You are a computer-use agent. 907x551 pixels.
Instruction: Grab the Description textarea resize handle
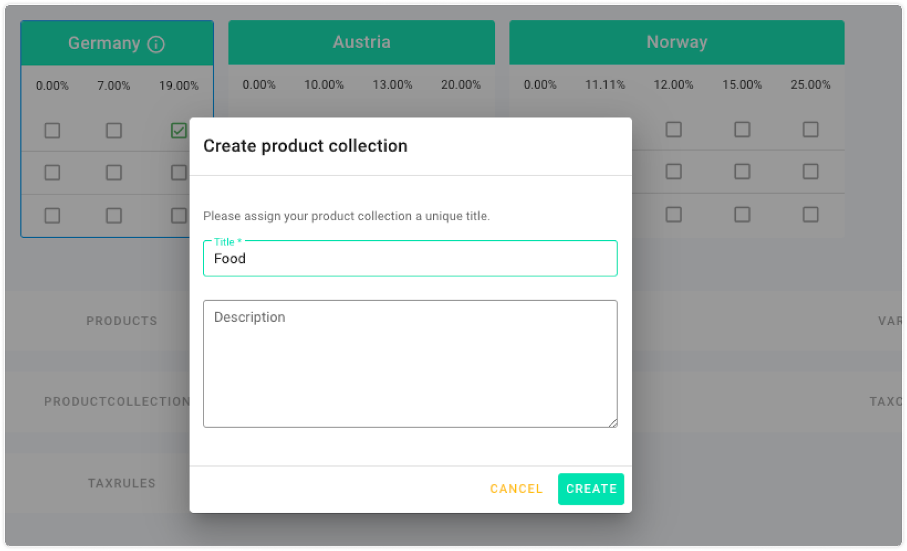point(612,422)
